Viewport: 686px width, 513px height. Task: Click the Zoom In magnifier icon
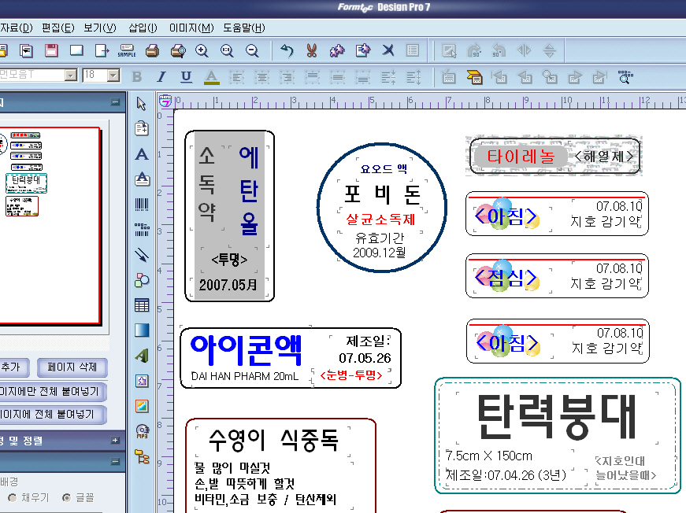click(x=202, y=50)
